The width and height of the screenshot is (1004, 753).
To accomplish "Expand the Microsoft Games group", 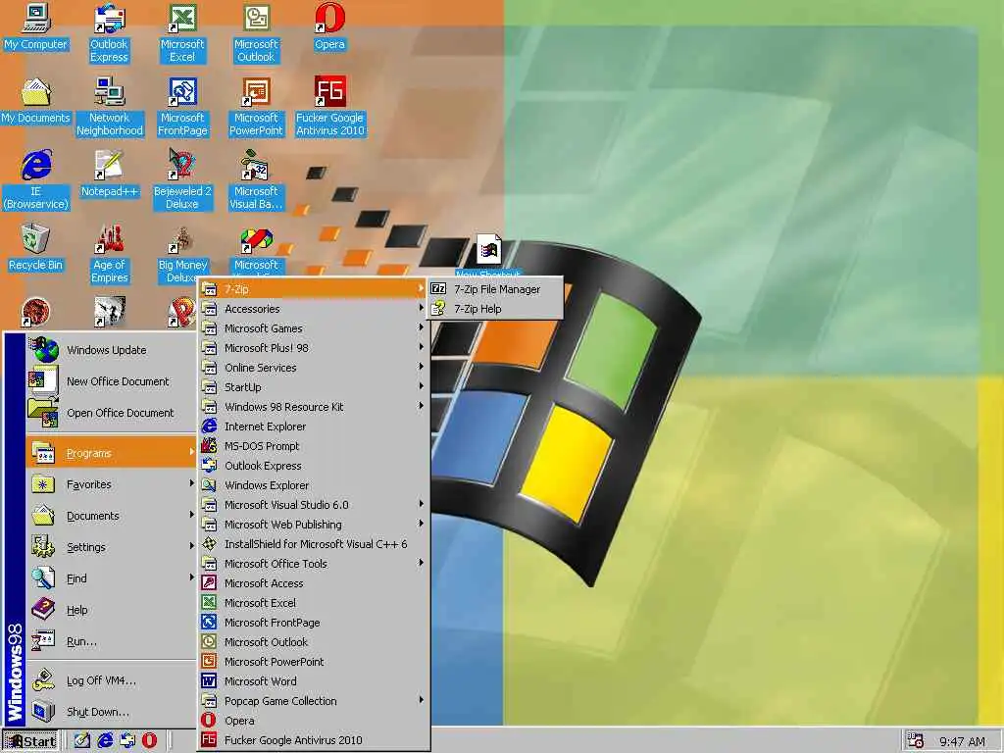I will point(313,327).
